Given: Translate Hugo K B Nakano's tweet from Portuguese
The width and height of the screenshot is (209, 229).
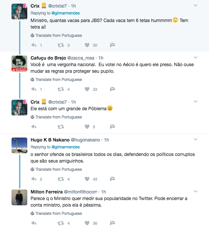Looking at the screenshot, I should click(58, 169).
